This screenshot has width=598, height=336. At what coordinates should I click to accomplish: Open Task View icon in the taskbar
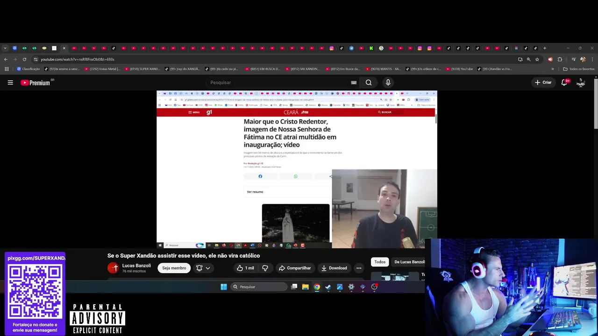click(294, 287)
